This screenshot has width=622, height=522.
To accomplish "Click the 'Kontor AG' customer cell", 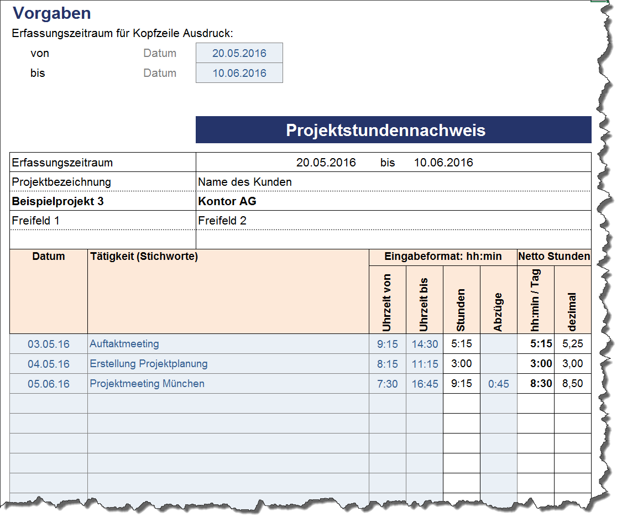I will 394,201.
